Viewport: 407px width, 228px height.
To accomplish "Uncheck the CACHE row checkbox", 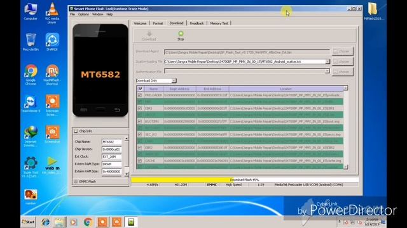I will tap(140, 160).
